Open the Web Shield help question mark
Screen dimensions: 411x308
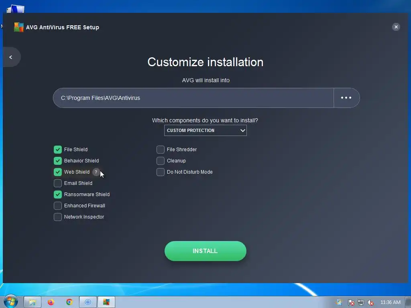(x=96, y=172)
